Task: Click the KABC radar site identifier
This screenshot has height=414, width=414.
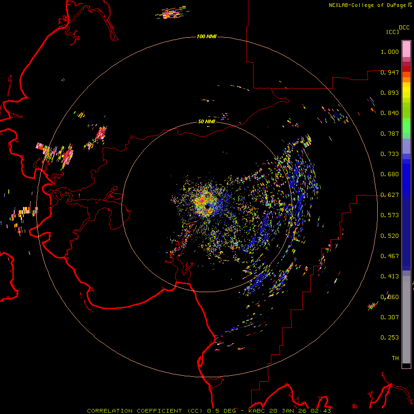Action: coord(256,411)
